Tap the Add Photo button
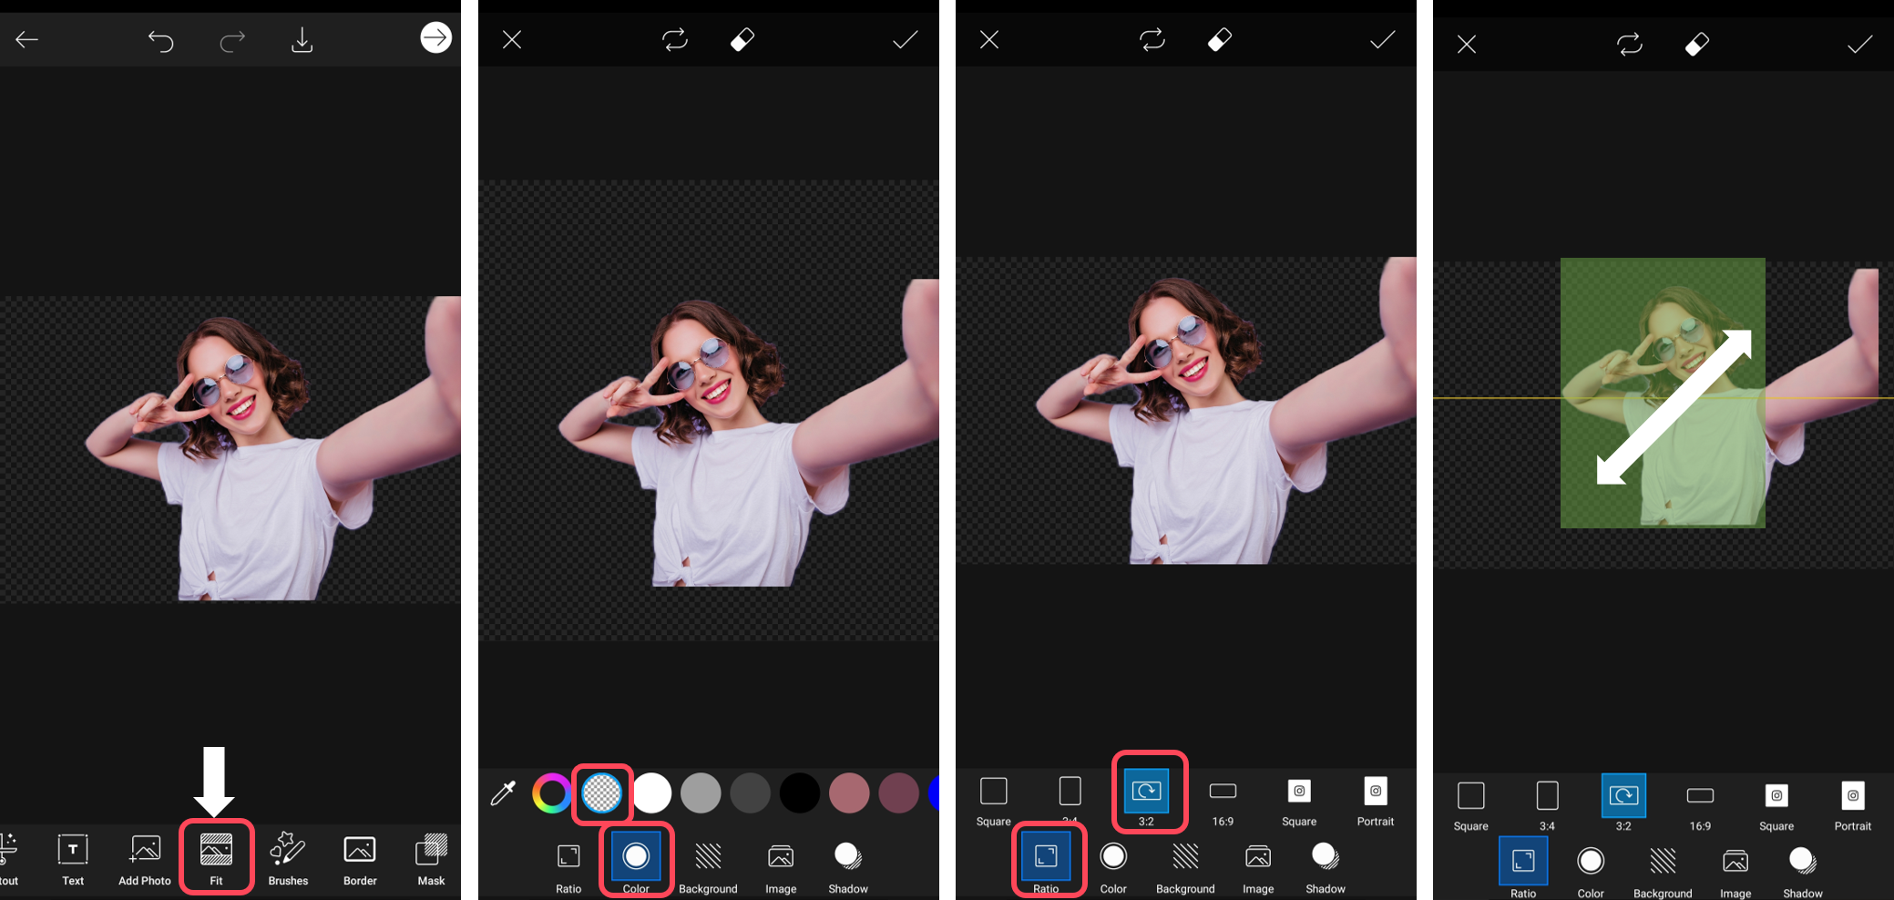The height and width of the screenshot is (900, 1894). click(x=144, y=856)
